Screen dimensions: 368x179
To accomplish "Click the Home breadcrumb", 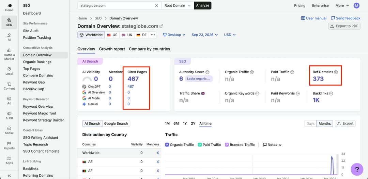I will 82,18.
